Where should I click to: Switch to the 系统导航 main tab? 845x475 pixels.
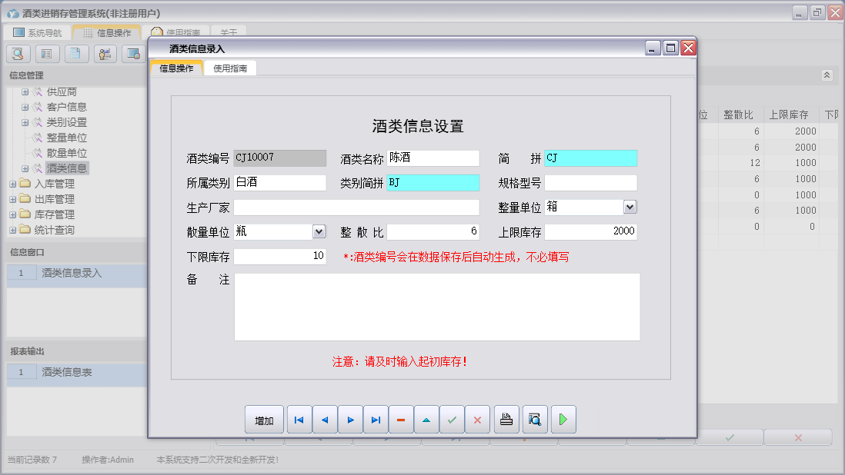(x=38, y=33)
